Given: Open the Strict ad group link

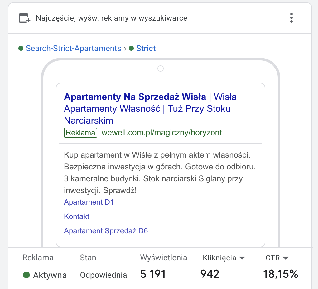Looking at the screenshot, I should tap(146, 49).
